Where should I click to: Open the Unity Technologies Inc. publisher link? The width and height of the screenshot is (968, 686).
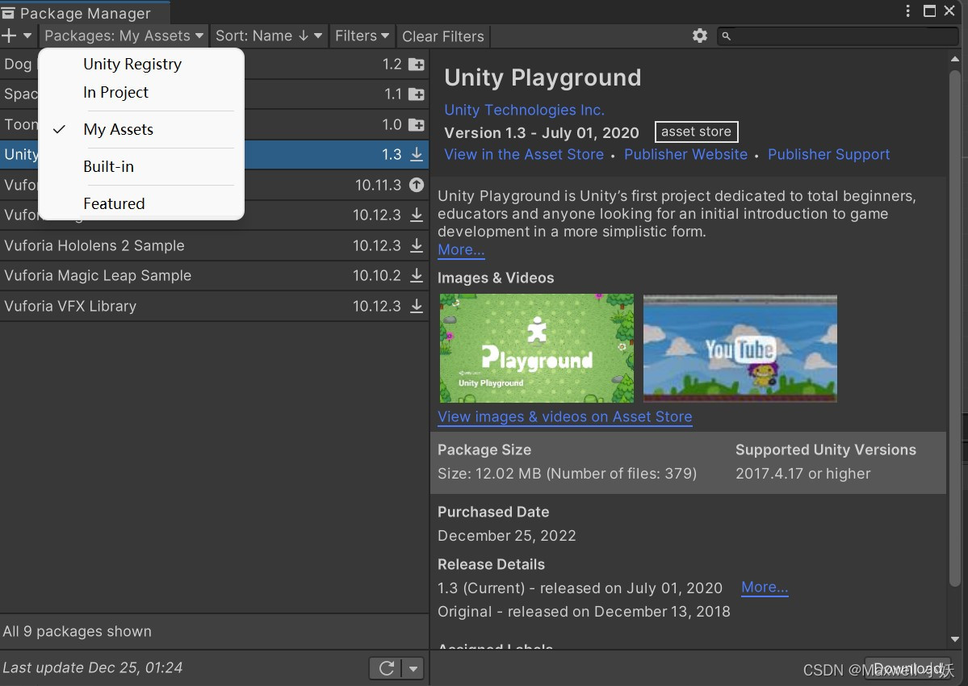[524, 110]
